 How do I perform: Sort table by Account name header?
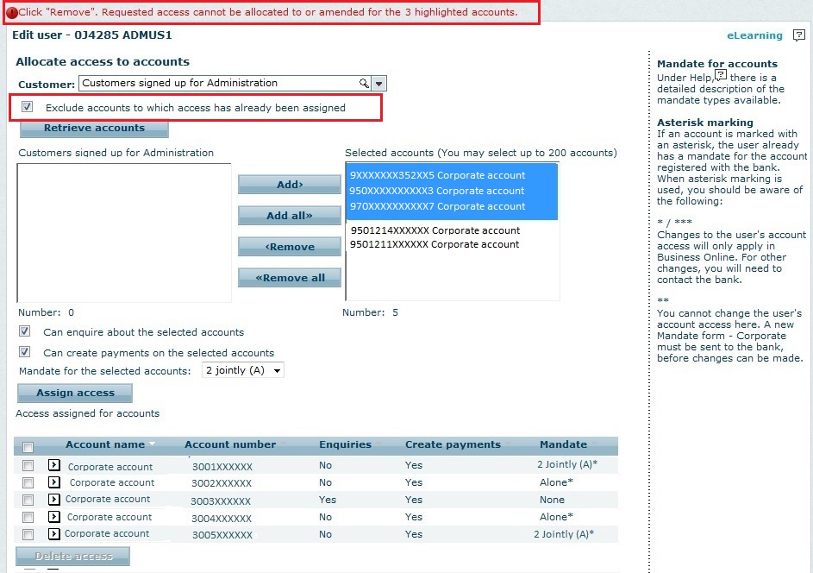tap(105, 444)
